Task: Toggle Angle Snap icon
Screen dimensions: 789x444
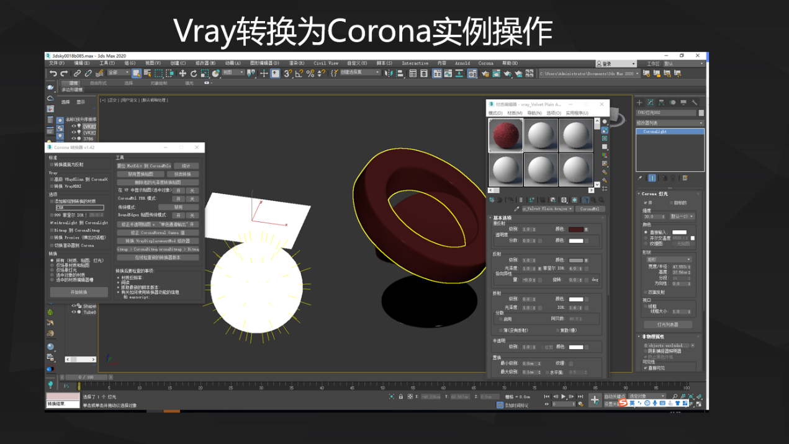Action: [299, 74]
